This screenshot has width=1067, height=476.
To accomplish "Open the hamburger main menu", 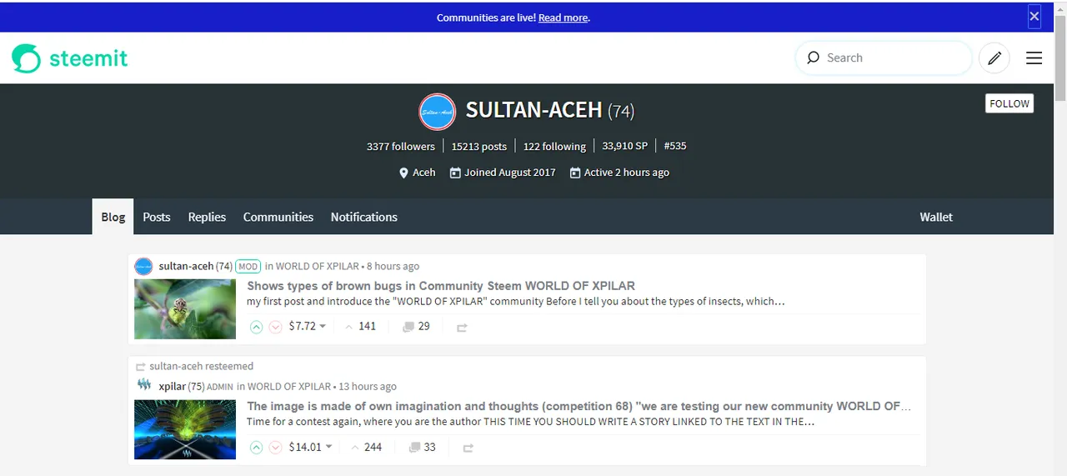I will (x=1034, y=58).
